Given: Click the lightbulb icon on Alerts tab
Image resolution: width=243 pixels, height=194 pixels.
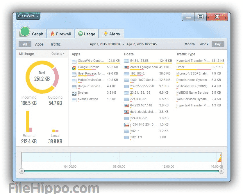Looking at the screenshot, I should (x=106, y=34).
